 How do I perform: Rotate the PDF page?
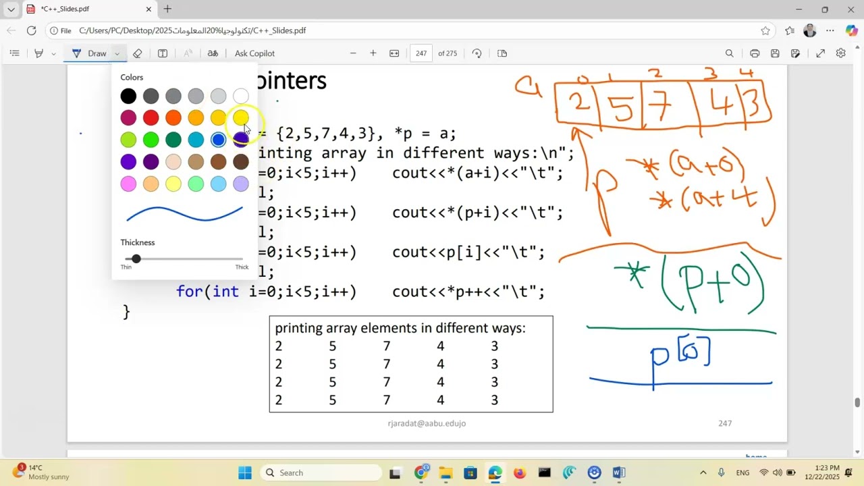(477, 53)
